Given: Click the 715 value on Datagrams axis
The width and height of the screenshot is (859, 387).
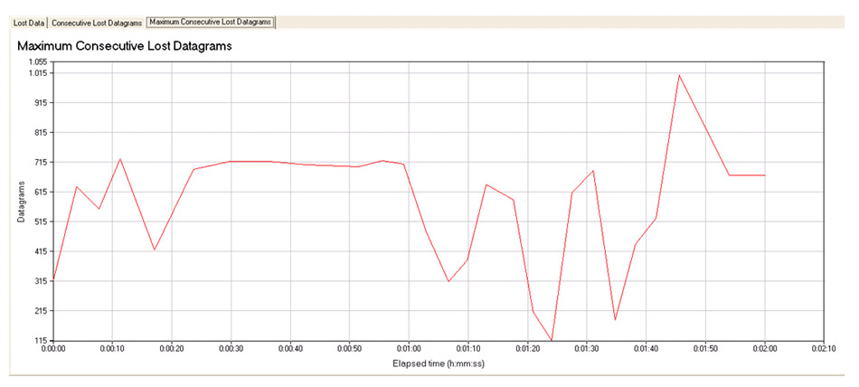Looking at the screenshot, I should (41, 162).
